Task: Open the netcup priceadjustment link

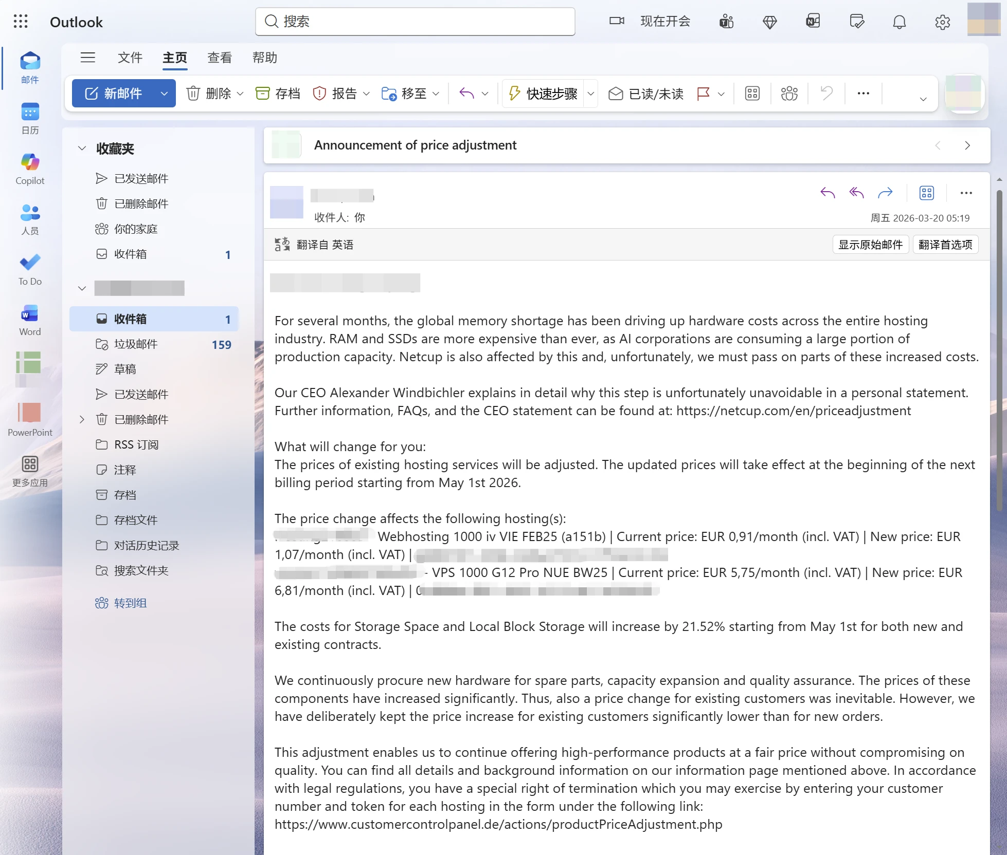Action: [794, 411]
